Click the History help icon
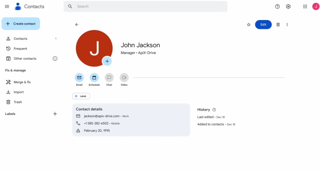 (214, 110)
